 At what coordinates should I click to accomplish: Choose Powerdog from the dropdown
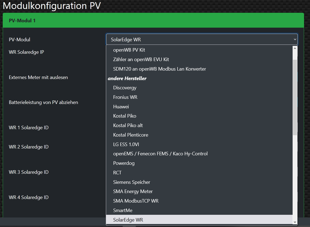click(124, 163)
